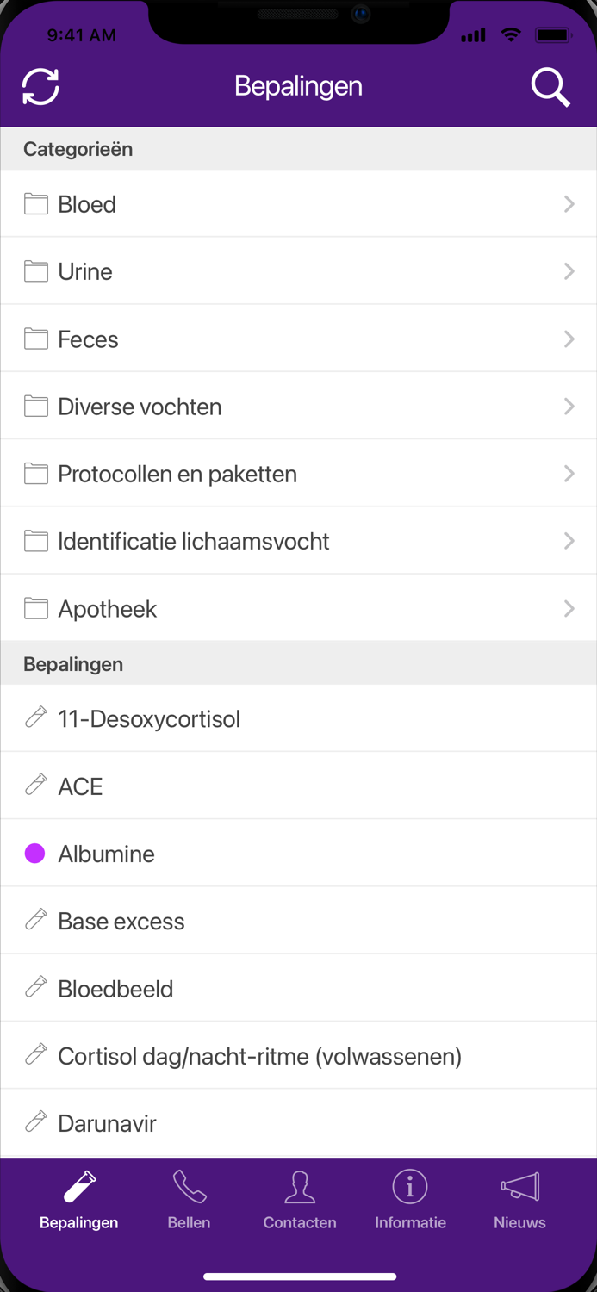Select Diverse vochten
Viewport: 597px width, 1292px height.
coord(299,406)
